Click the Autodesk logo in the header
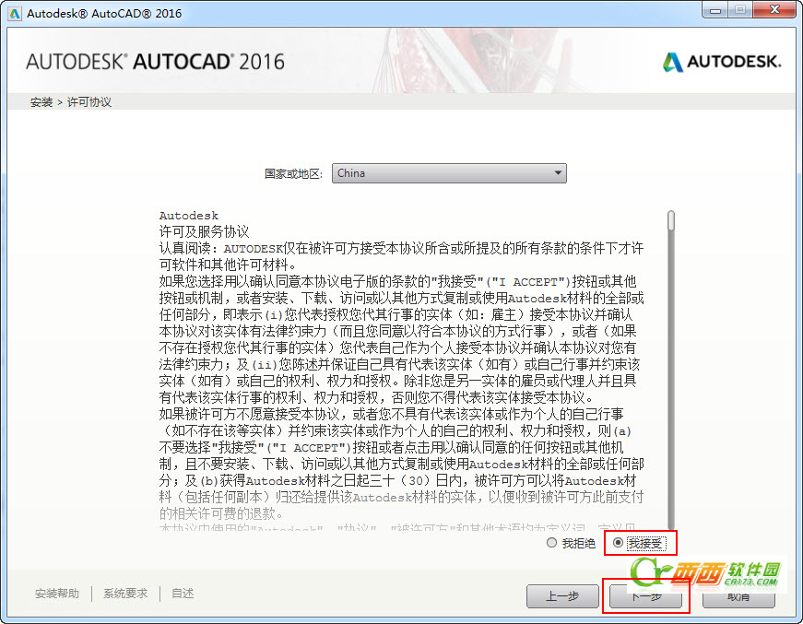 722,62
